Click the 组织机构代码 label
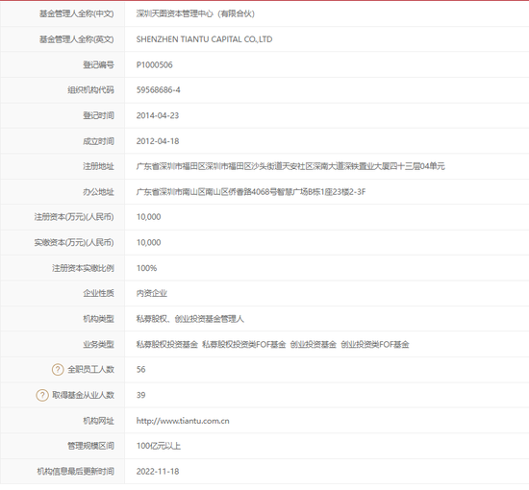 (90, 90)
